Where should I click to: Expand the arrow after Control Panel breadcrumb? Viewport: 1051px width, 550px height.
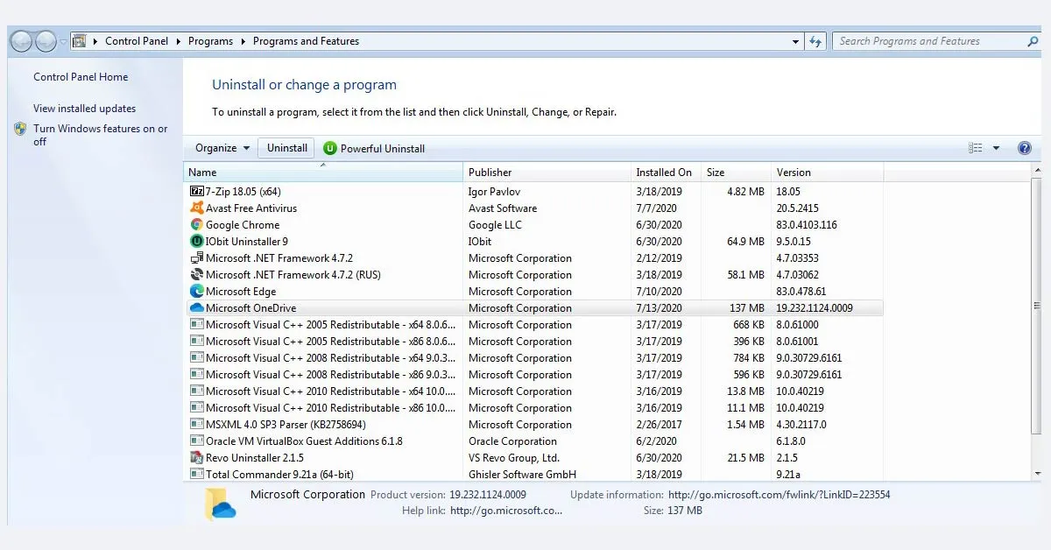178,41
